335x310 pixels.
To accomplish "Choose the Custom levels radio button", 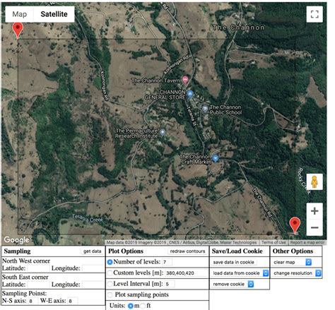I will point(110,273).
